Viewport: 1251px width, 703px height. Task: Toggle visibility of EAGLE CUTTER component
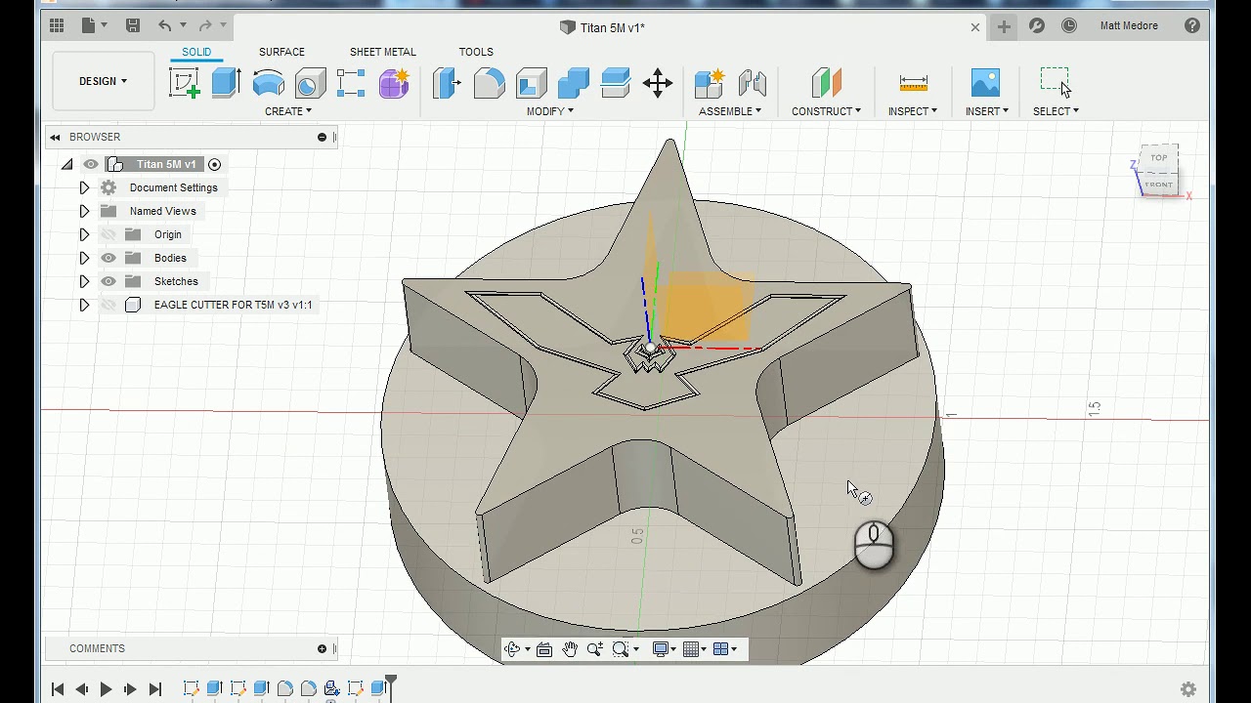pos(108,305)
